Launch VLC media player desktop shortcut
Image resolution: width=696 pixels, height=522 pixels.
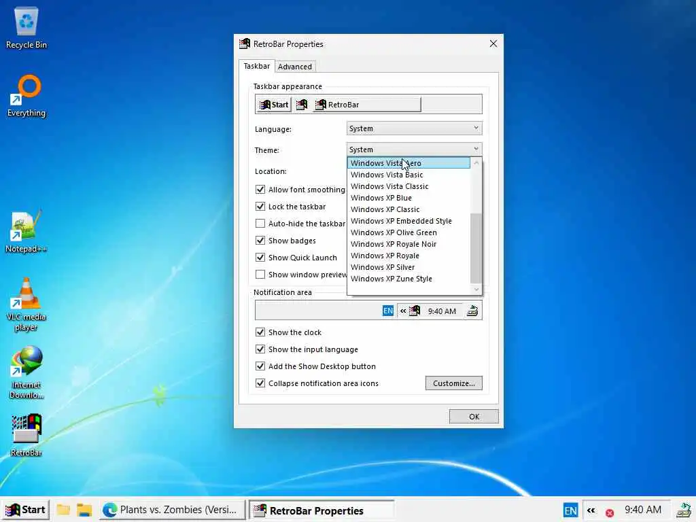click(27, 304)
